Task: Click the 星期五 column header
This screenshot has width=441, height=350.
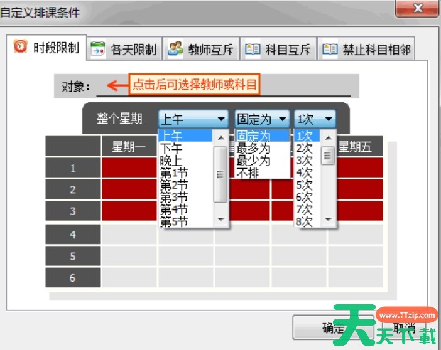Action: point(360,146)
